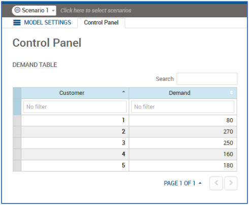Open the MODEL SETTINGS hamburger menu icon
Screen dimensions: 249x205
tap(17, 22)
